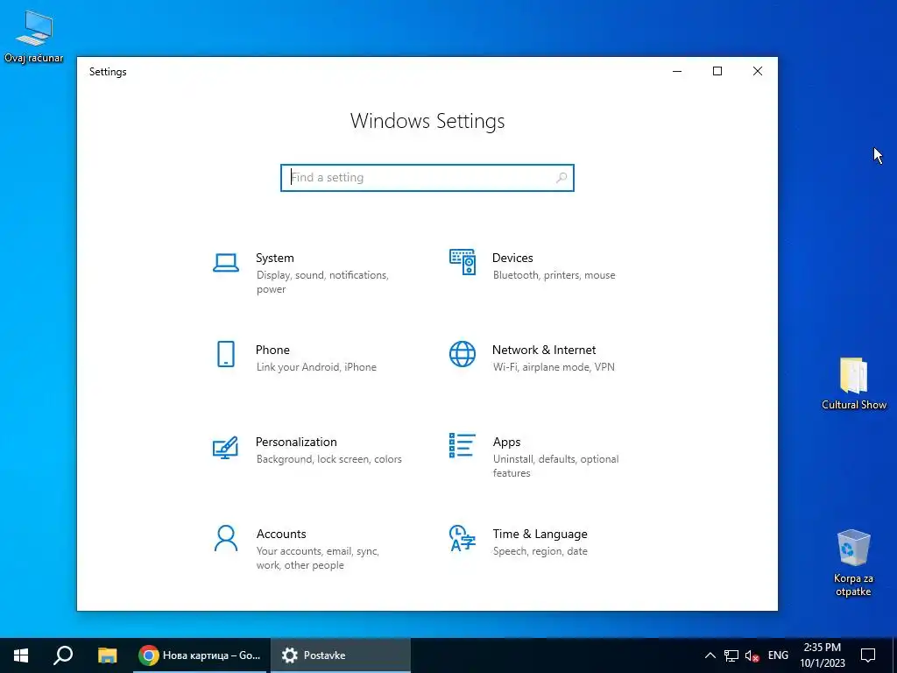The height and width of the screenshot is (673, 897).
Task: Switch to the Chrome taskbar window
Action: 200,655
